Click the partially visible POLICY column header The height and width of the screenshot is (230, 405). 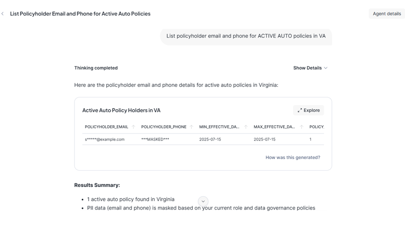(316, 127)
